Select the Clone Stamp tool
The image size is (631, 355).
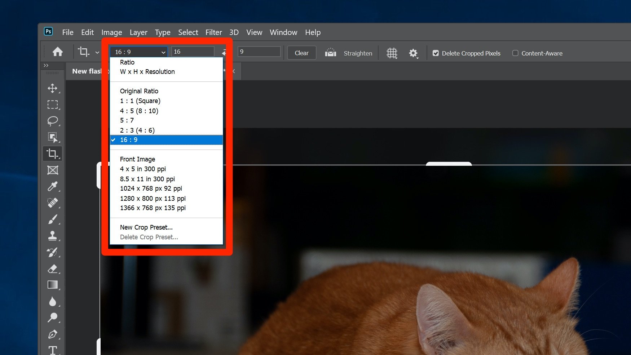click(53, 236)
